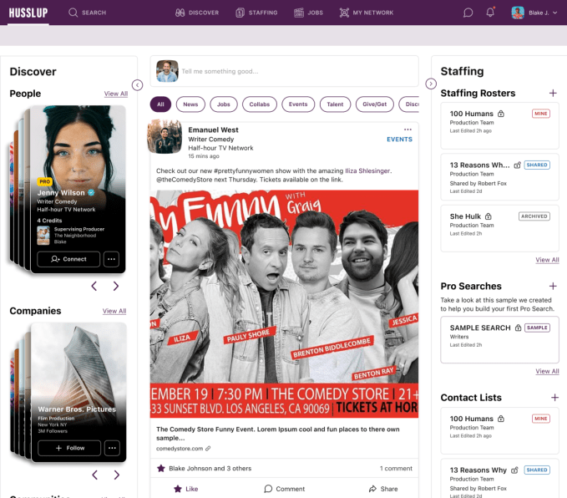Screen dimensions: 567x498
Task: Go to the Jobs nav item
Action: pyautogui.click(x=308, y=13)
